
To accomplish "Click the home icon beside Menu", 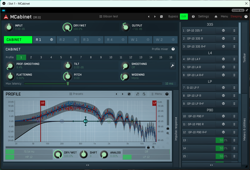I will 216,17.
